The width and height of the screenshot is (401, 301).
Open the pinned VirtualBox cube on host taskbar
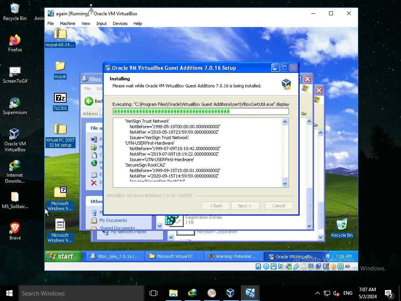[230, 293]
